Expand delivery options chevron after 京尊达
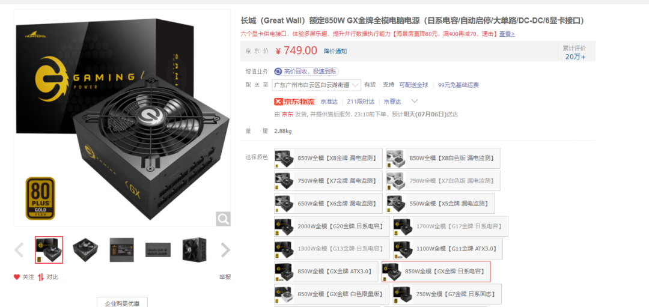Viewport: 649px width, 307px height. pyautogui.click(x=414, y=101)
